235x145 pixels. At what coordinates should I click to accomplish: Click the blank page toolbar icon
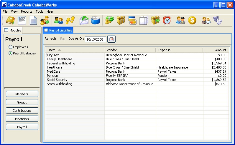(33, 20)
